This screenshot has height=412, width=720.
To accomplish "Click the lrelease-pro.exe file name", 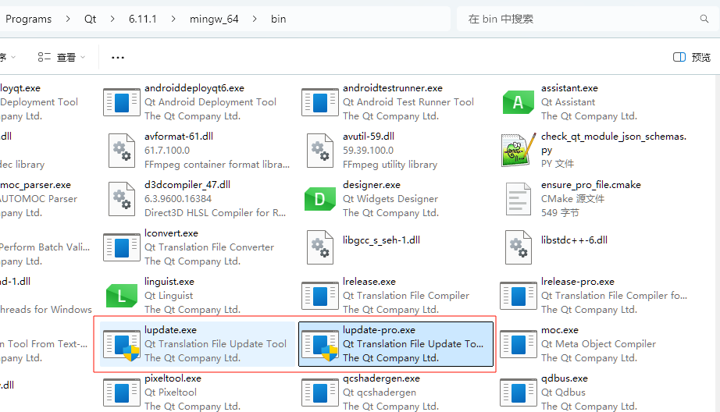I will click(578, 282).
